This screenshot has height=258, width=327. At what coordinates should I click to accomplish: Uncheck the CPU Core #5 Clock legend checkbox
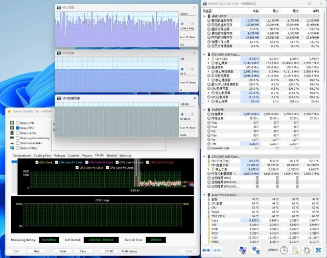pos(77,167)
